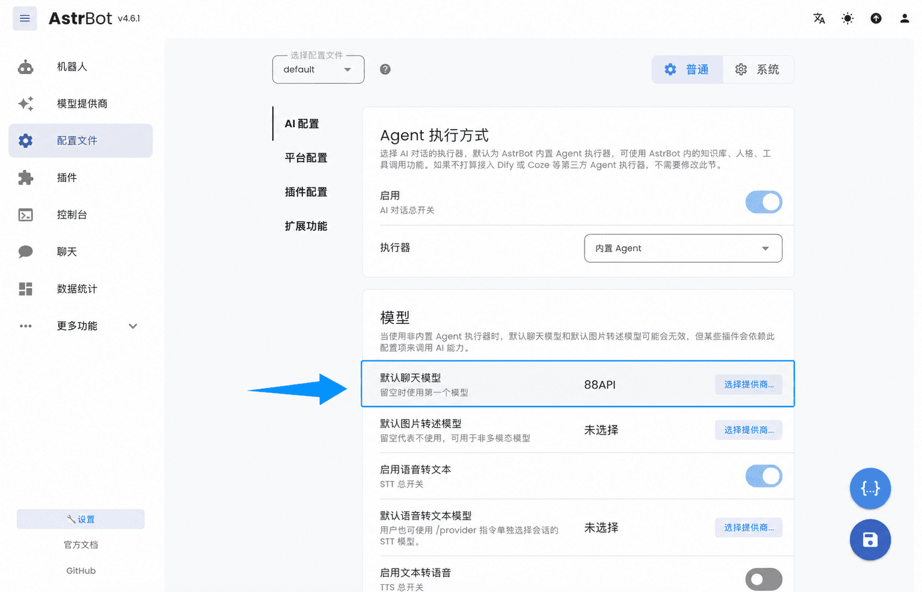The height and width of the screenshot is (592, 922).
Task: Click the AstrBot logo title
Action: click(80, 18)
